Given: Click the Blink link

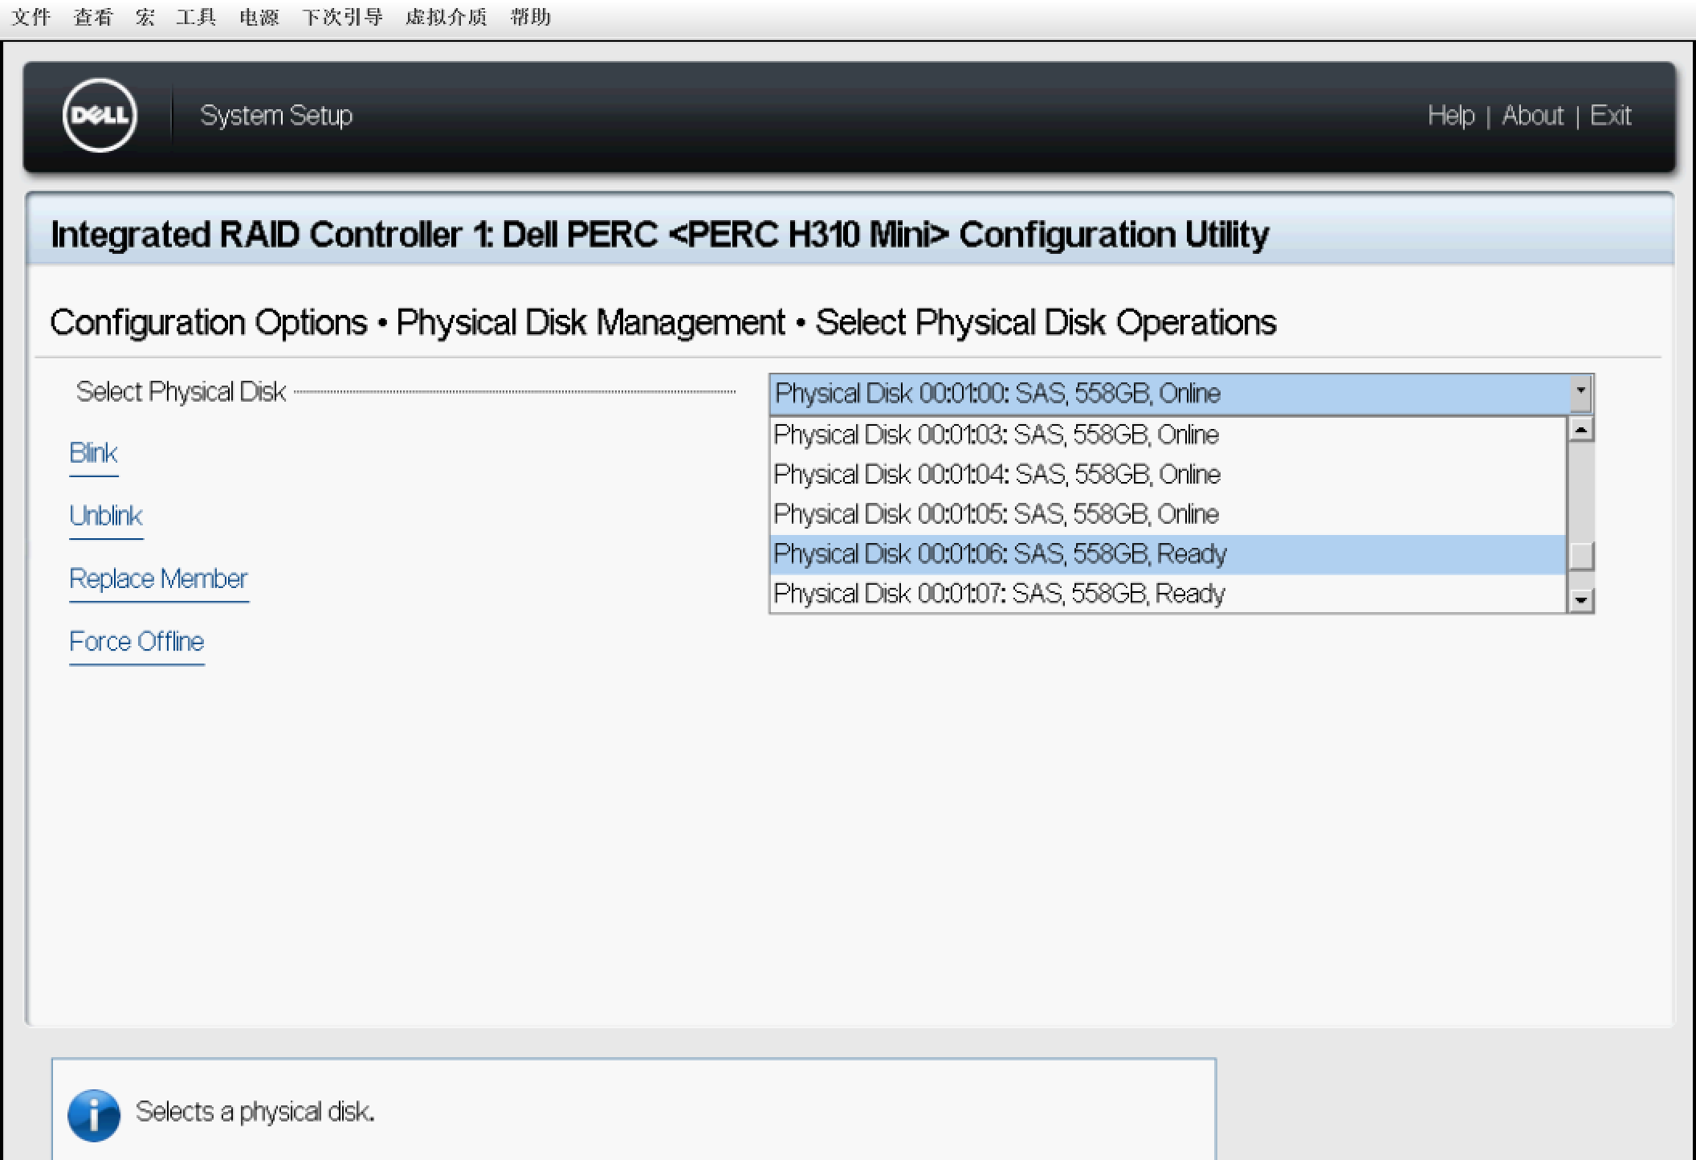Looking at the screenshot, I should pyautogui.click(x=93, y=453).
